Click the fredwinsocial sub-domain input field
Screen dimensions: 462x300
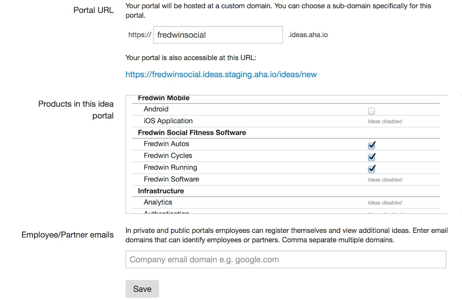click(x=218, y=35)
